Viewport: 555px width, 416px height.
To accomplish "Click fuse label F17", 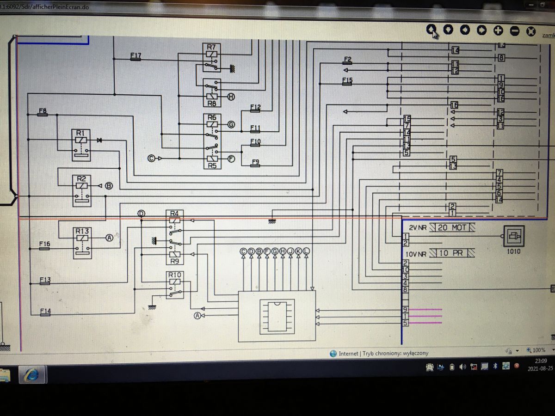I will pyautogui.click(x=136, y=56).
